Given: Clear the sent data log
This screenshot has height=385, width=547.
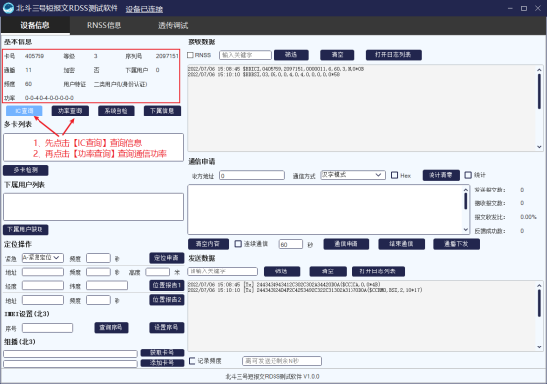Looking at the screenshot, I should pos(328,271).
